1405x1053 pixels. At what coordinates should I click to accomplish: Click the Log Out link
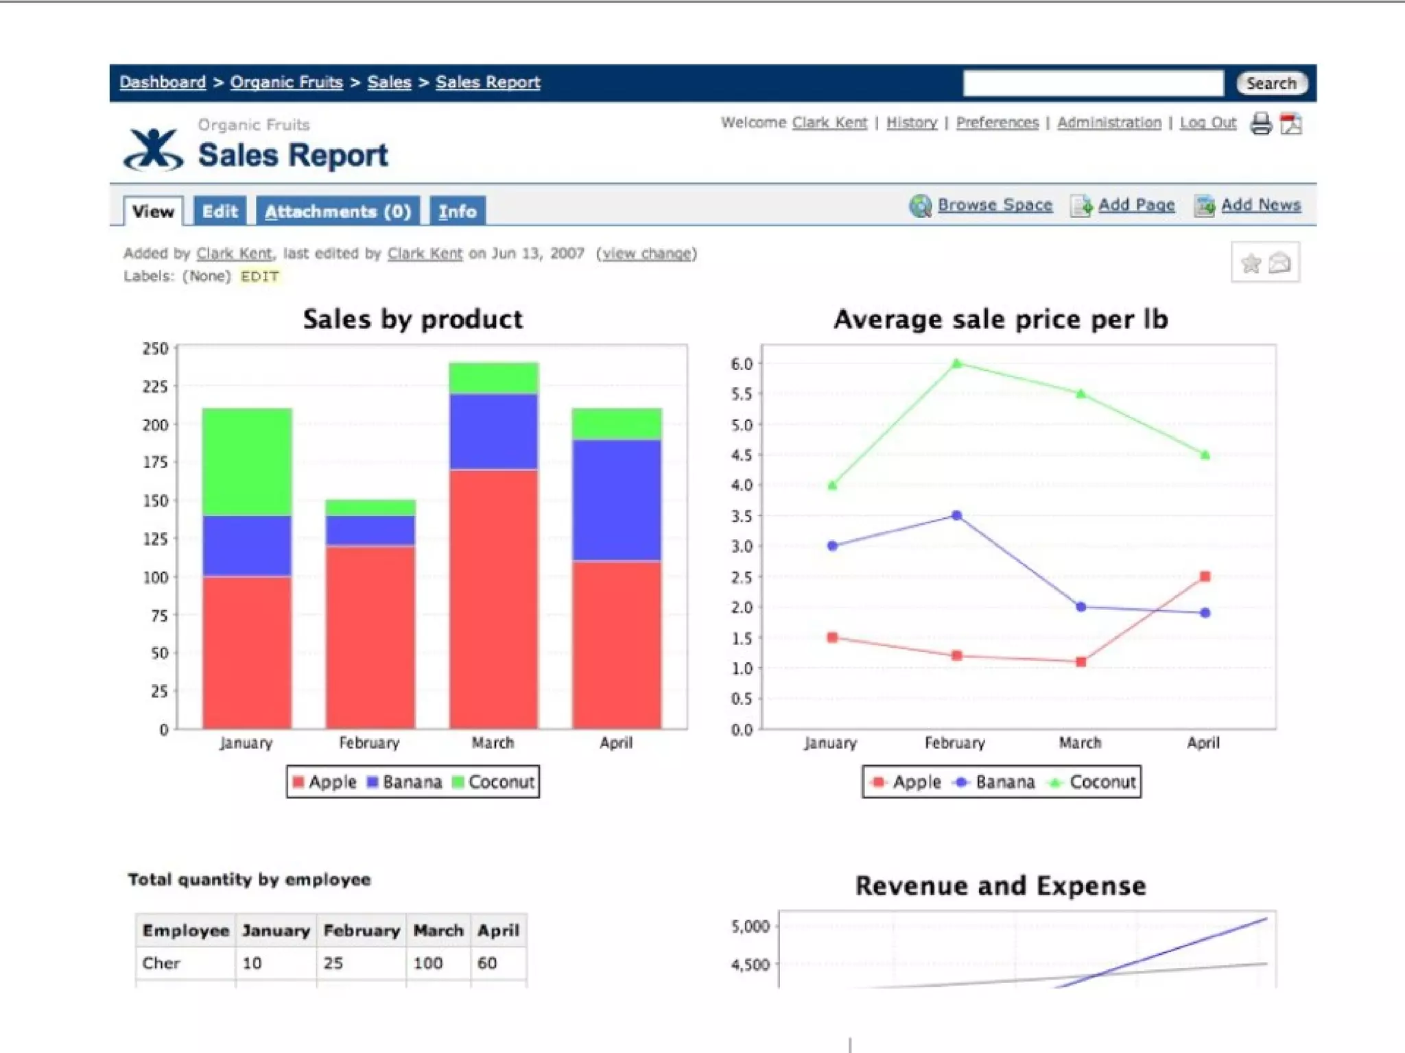pos(1207,123)
